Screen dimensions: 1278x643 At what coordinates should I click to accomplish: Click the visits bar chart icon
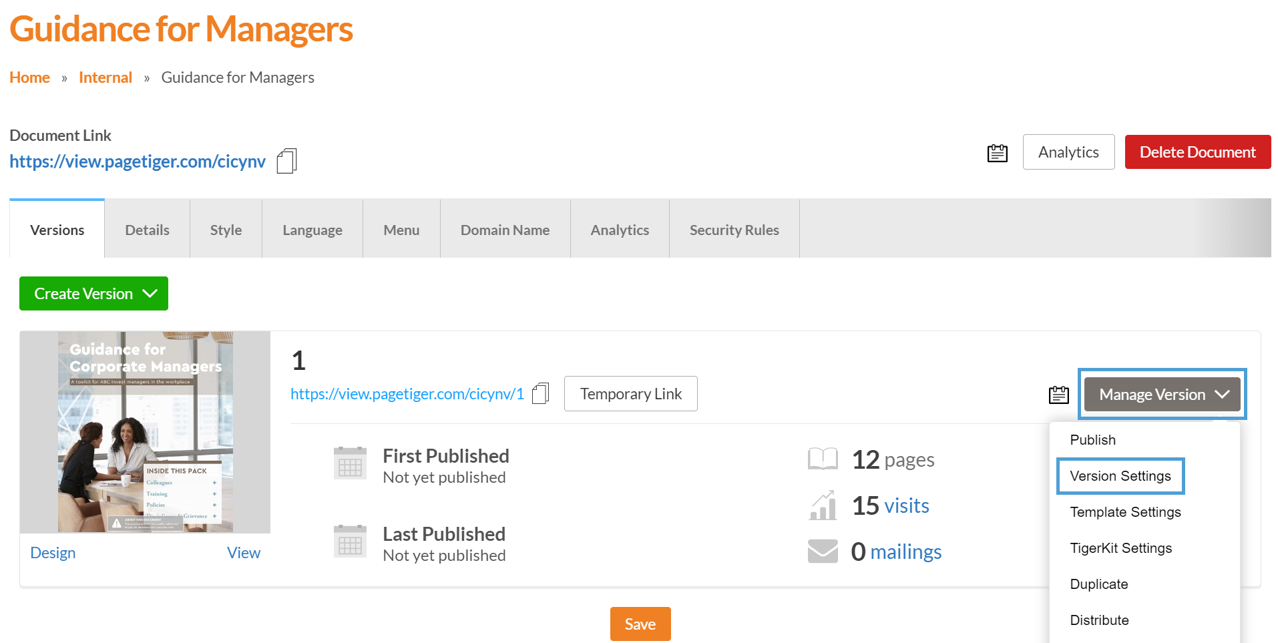point(823,505)
